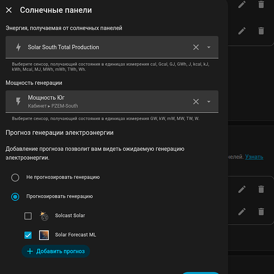Clear the Solar South Total Production sensor
274x274 pixels.
(196, 47)
